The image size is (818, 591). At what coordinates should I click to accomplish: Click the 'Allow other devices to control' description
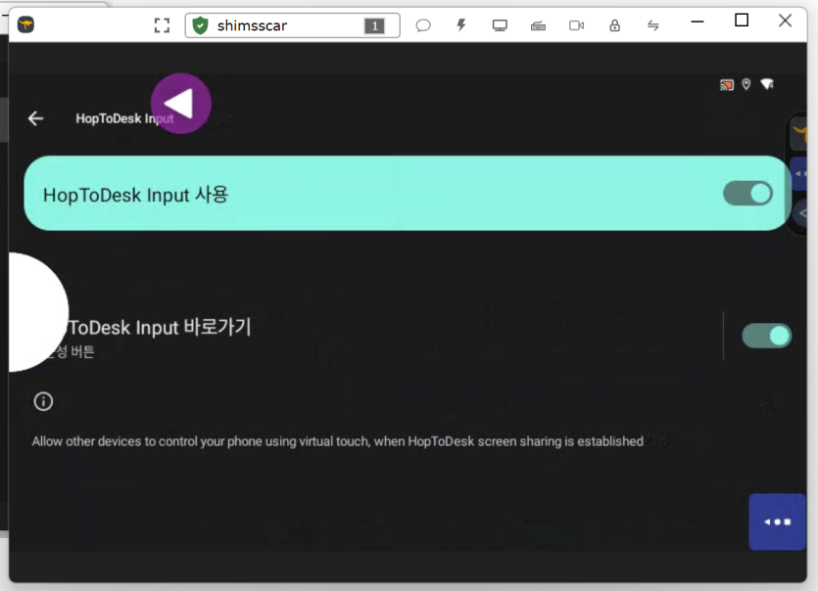click(338, 441)
